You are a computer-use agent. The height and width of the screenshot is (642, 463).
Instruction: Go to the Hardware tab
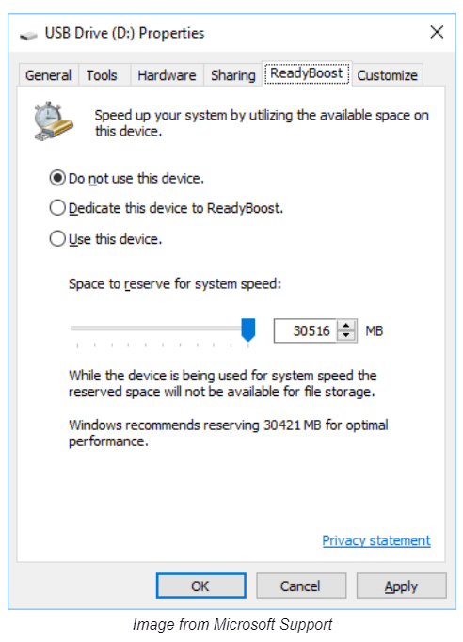point(167,75)
